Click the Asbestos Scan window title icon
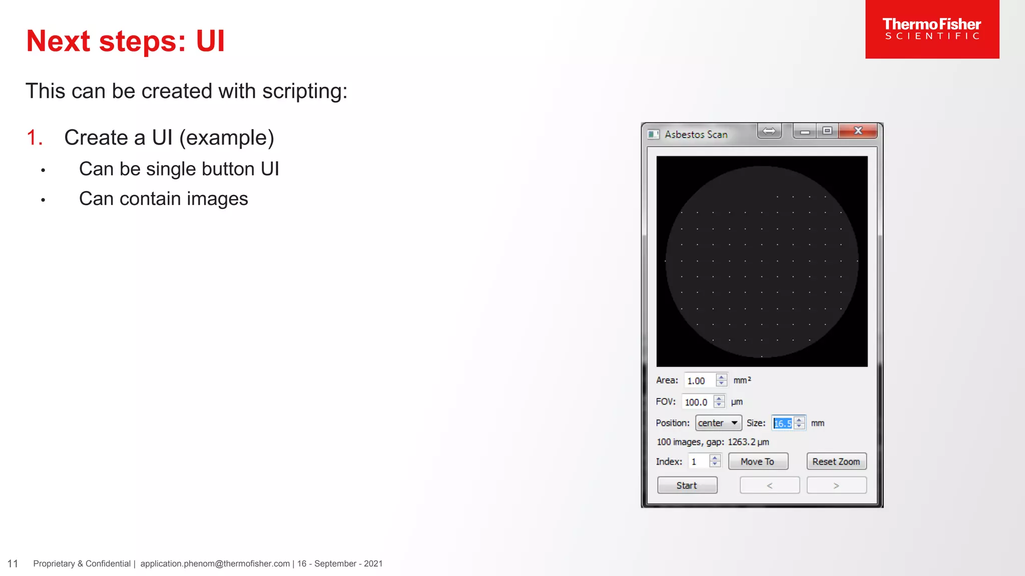This screenshot has width=1025, height=576. coord(653,134)
